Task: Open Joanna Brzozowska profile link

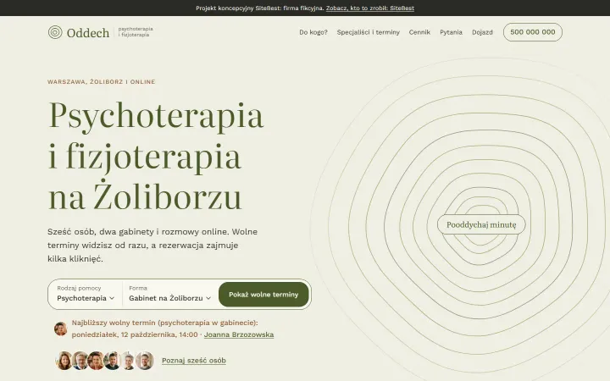Action: click(x=239, y=334)
